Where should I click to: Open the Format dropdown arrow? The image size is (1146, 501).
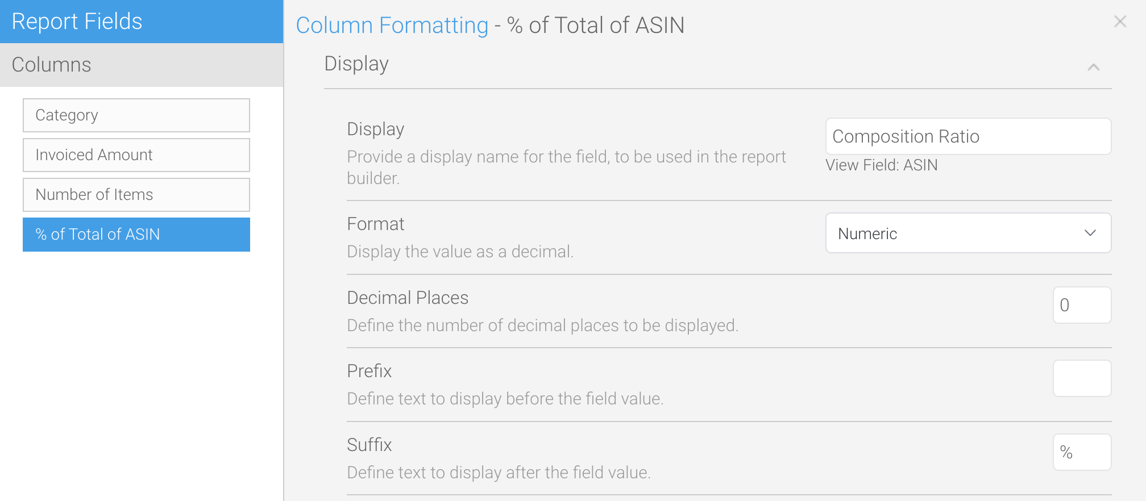[1090, 233]
